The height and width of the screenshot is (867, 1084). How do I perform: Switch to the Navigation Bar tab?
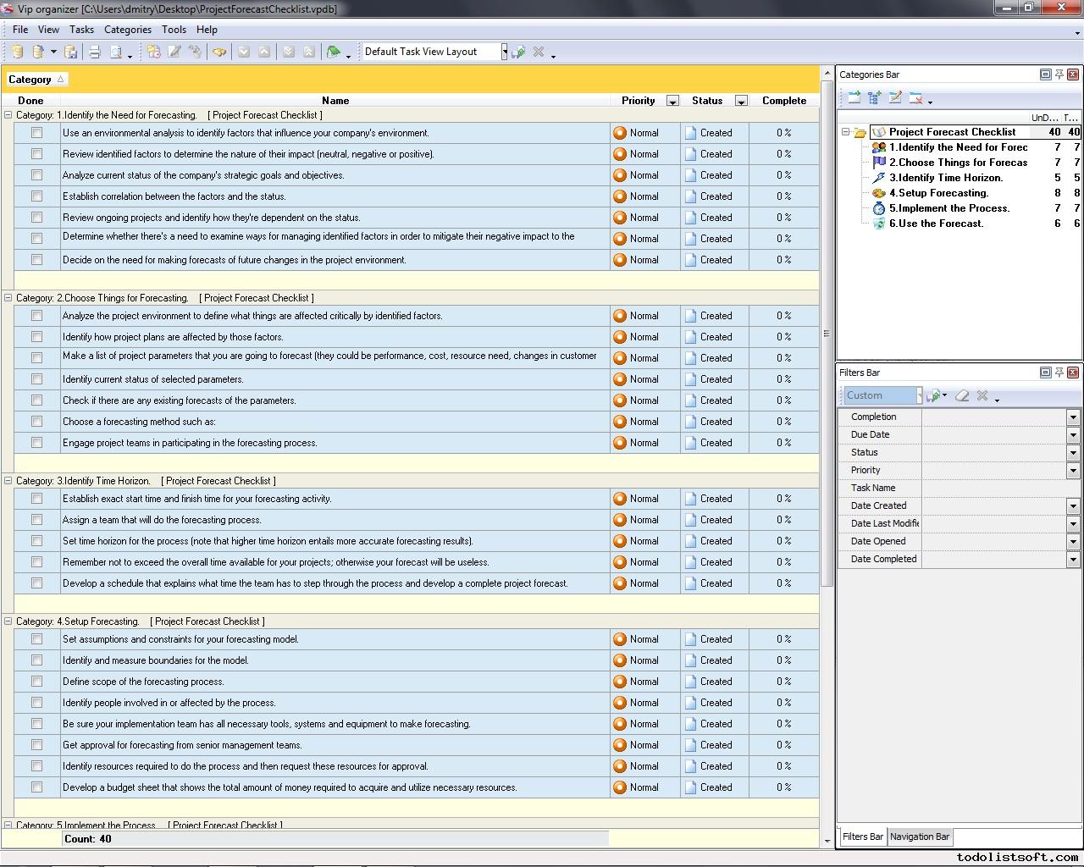tap(919, 837)
